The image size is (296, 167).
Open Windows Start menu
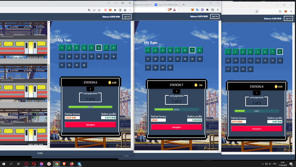click(x=3, y=164)
